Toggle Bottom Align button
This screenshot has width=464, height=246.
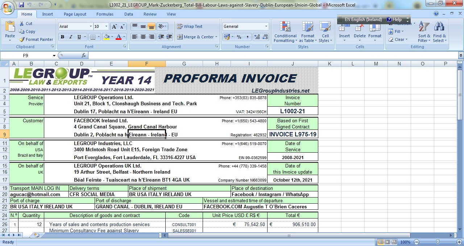click(x=152, y=26)
